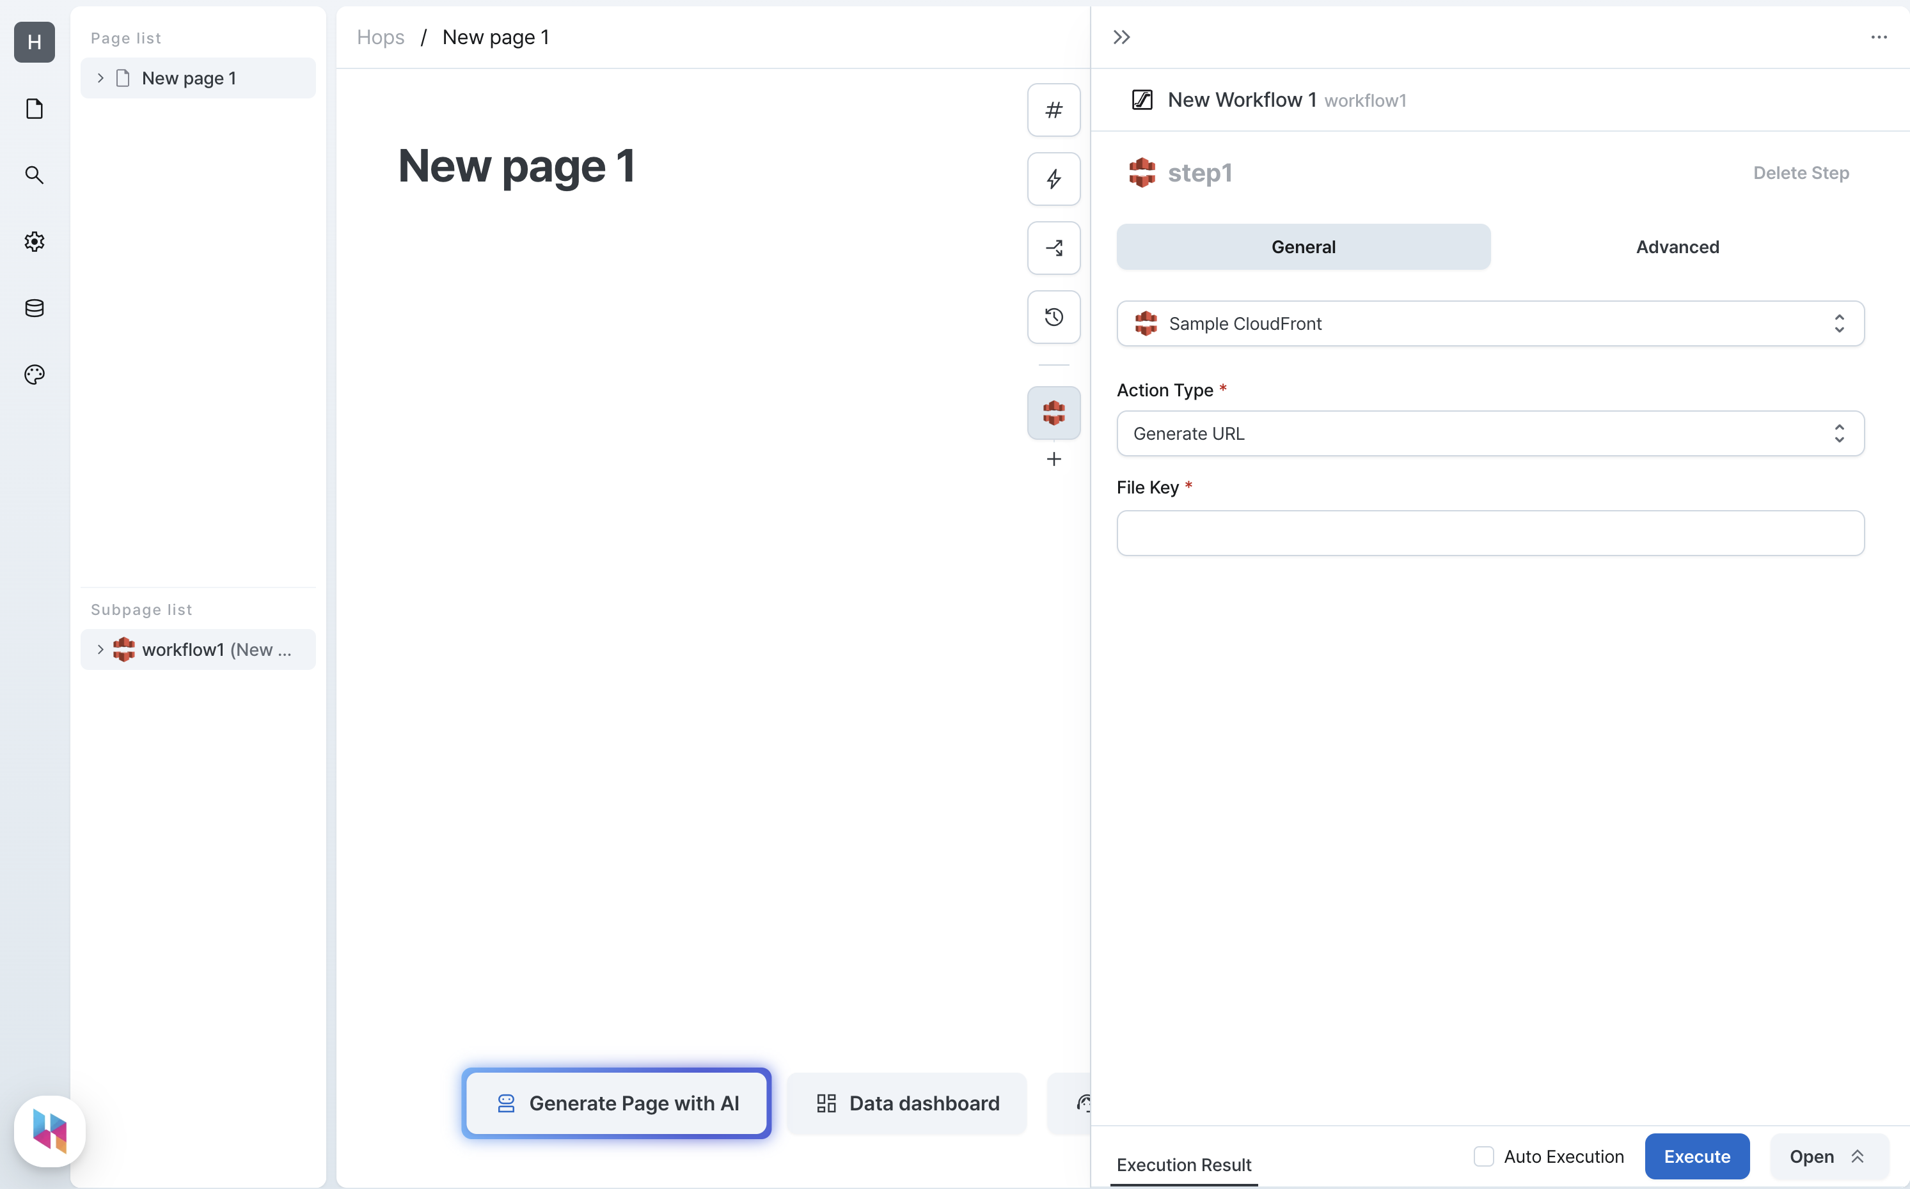Expand New page 1 in page list
This screenshot has height=1189, width=1910.
click(x=100, y=78)
